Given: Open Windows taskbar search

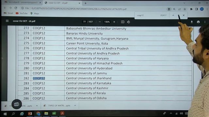Looking at the screenshot, I should pos(13,114).
